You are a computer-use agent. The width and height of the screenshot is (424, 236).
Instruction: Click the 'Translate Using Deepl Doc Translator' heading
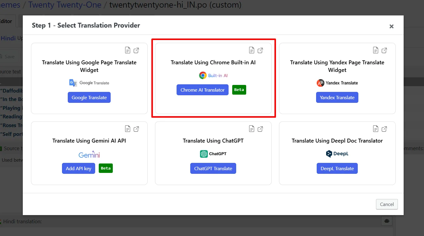tap(337, 141)
